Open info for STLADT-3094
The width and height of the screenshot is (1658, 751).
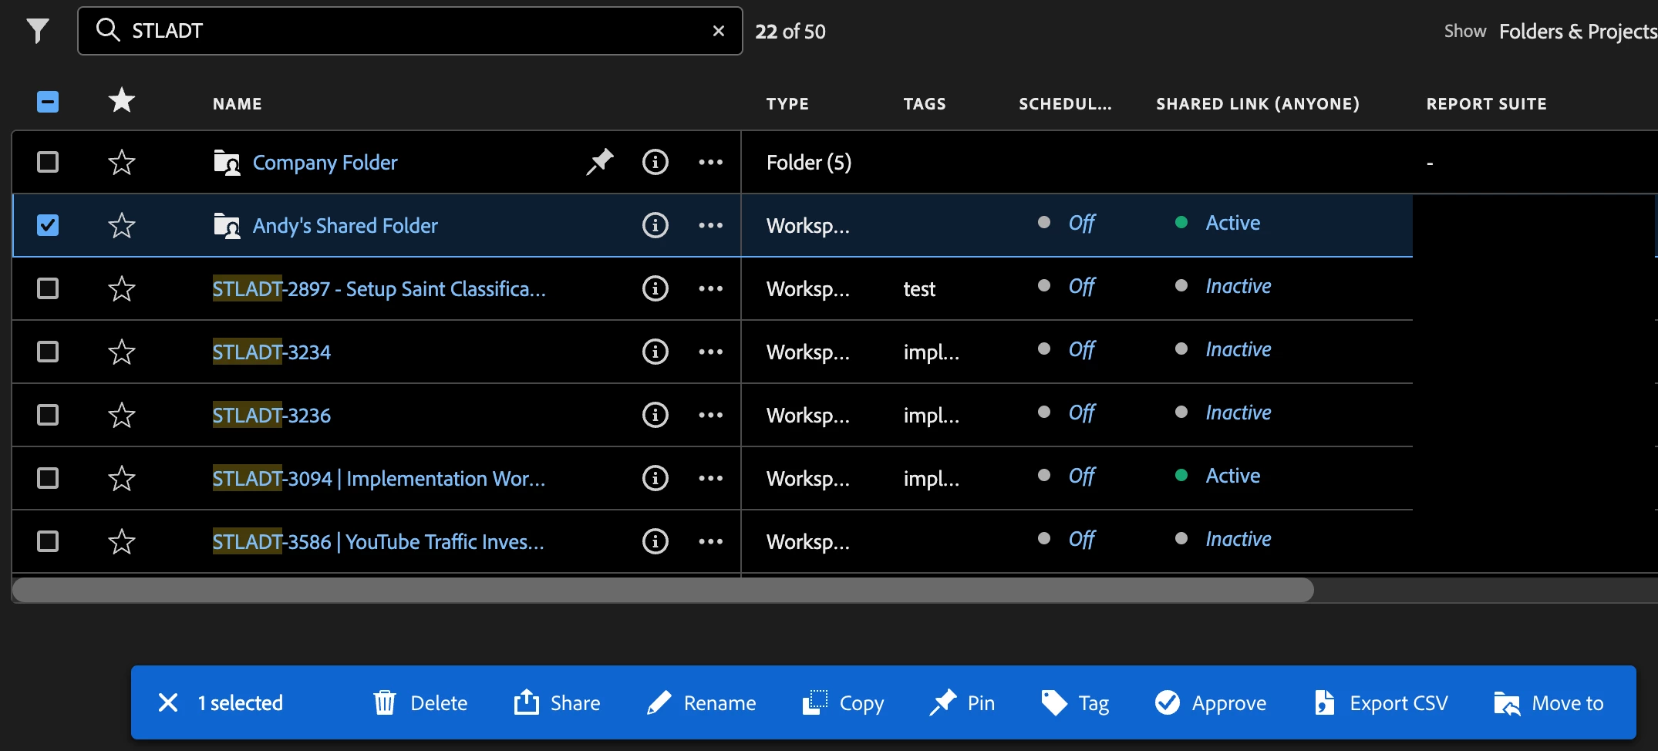click(655, 478)
